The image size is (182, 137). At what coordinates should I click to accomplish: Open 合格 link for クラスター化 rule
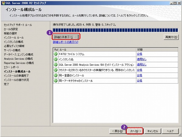point(140,70)
